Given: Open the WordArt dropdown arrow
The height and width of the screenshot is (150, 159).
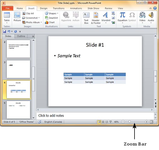Looking at the screenshot, I should (x=106, y=23).
